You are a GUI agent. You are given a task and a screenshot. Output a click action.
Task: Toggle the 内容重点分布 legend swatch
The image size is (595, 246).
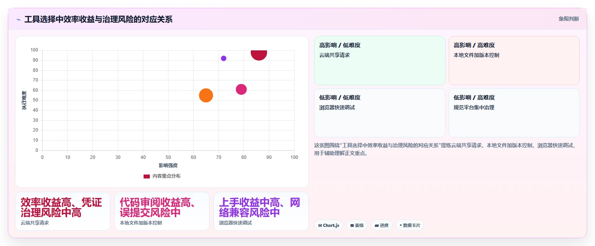point(147,176)
